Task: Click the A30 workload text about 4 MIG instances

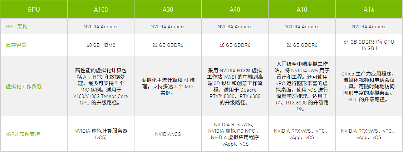Action: (168, 86)
